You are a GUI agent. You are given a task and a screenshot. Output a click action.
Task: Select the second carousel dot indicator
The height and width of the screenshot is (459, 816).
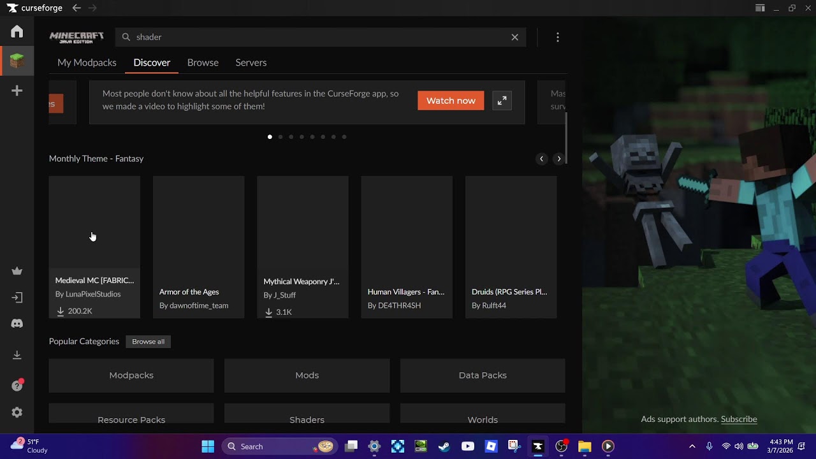280,137
